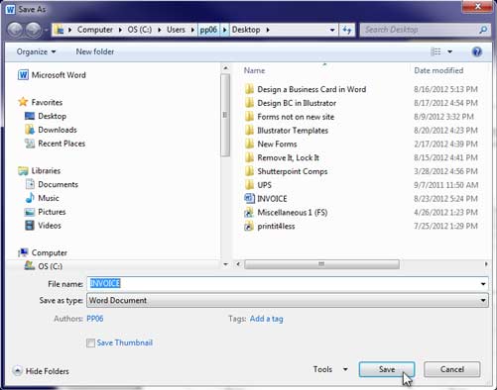
Task: Click the Save button
Action: (x=387, y=369)
